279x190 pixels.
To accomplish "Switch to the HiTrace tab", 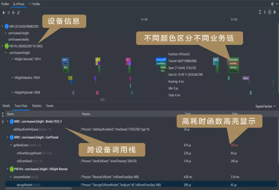I will [x=19, y=4].
